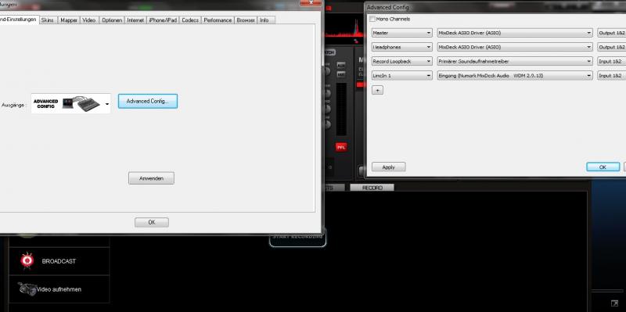Open the Master channel dropdown
The height and width of the screenshot is (312, 626).
(401, 33)
